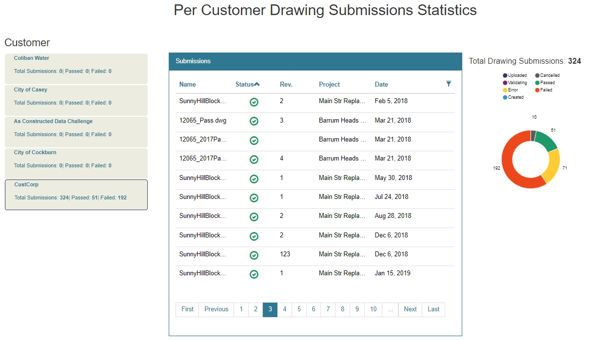The width and height of the screenshot is (590, 340).
Task: Open the table filter funnel icon
Action: tap(449, 84)
